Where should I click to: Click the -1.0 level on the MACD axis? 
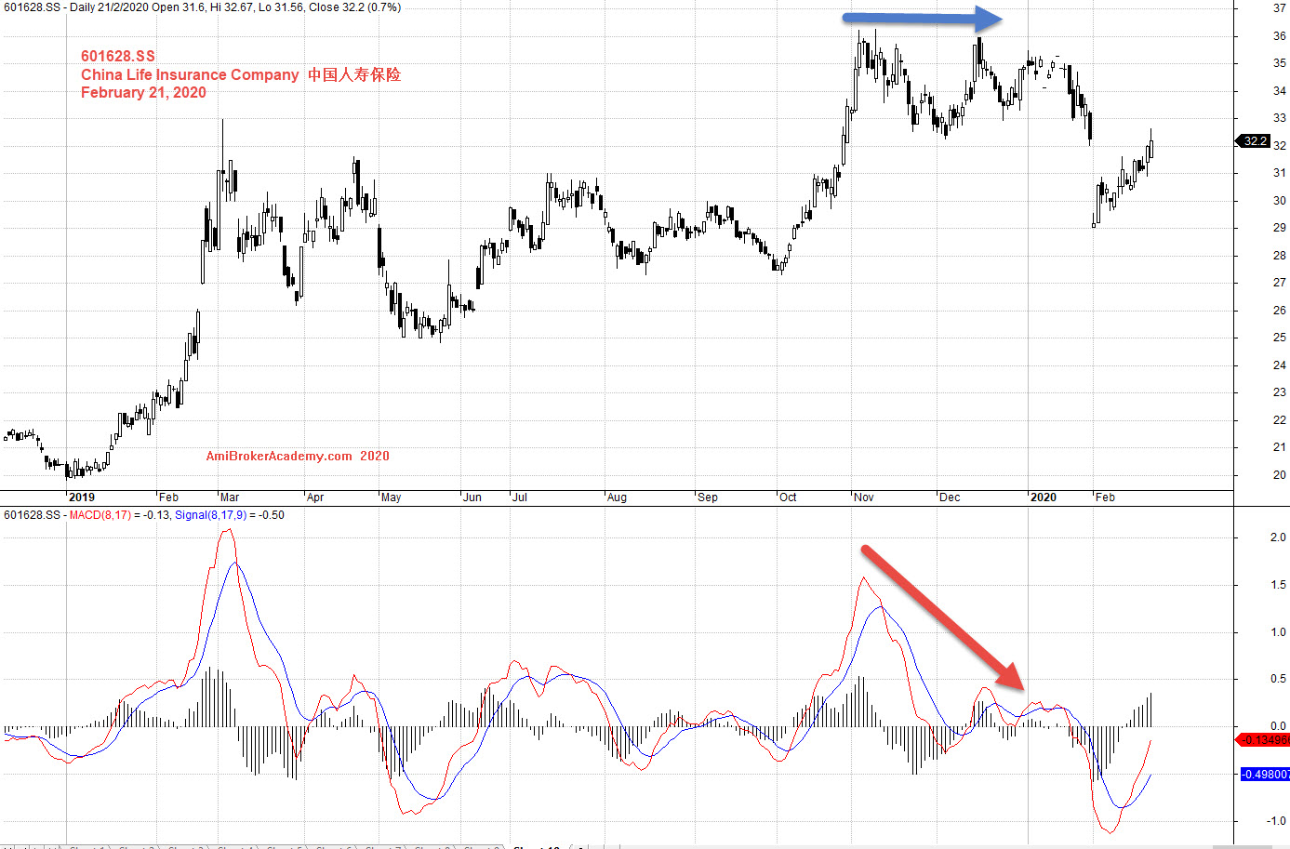click(x=1276, y=821)
